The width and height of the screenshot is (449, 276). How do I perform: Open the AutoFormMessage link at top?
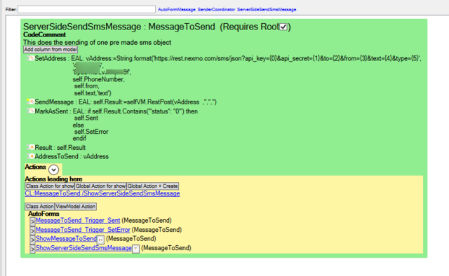tap(177, 9)
